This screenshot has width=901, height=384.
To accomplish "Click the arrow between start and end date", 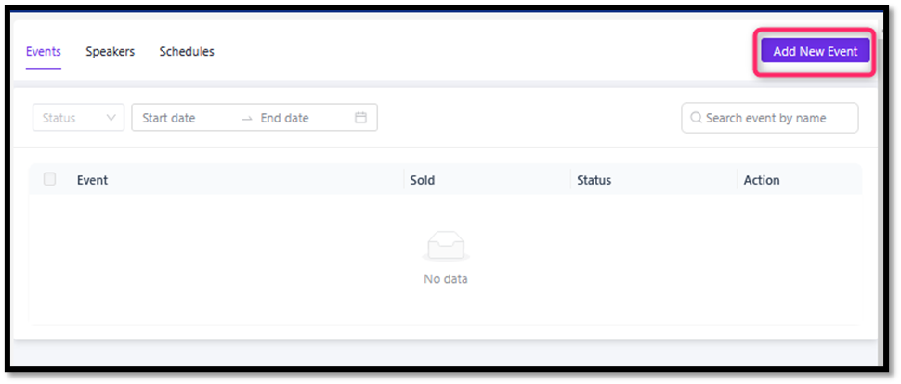I will 246,118.
